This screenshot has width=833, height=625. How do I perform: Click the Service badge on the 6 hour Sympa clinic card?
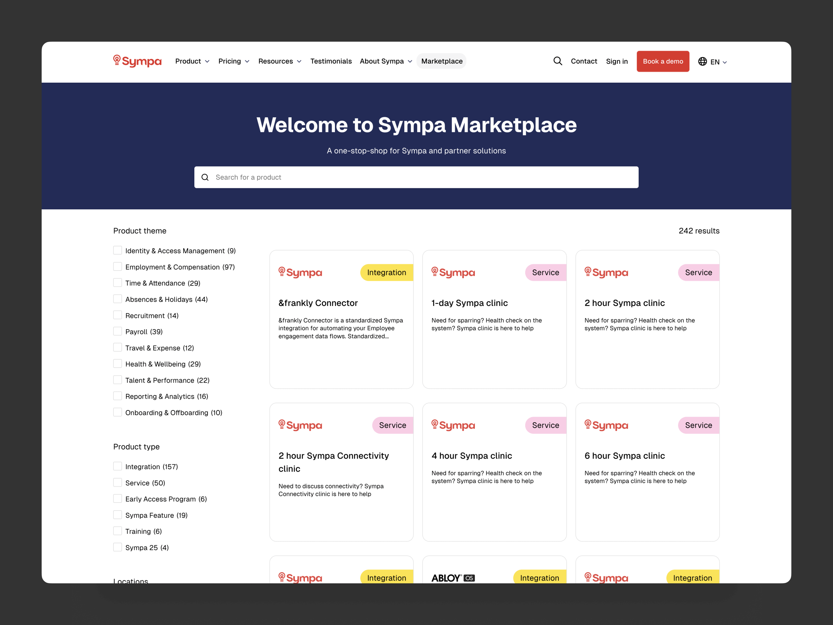[x=699, y=425]
